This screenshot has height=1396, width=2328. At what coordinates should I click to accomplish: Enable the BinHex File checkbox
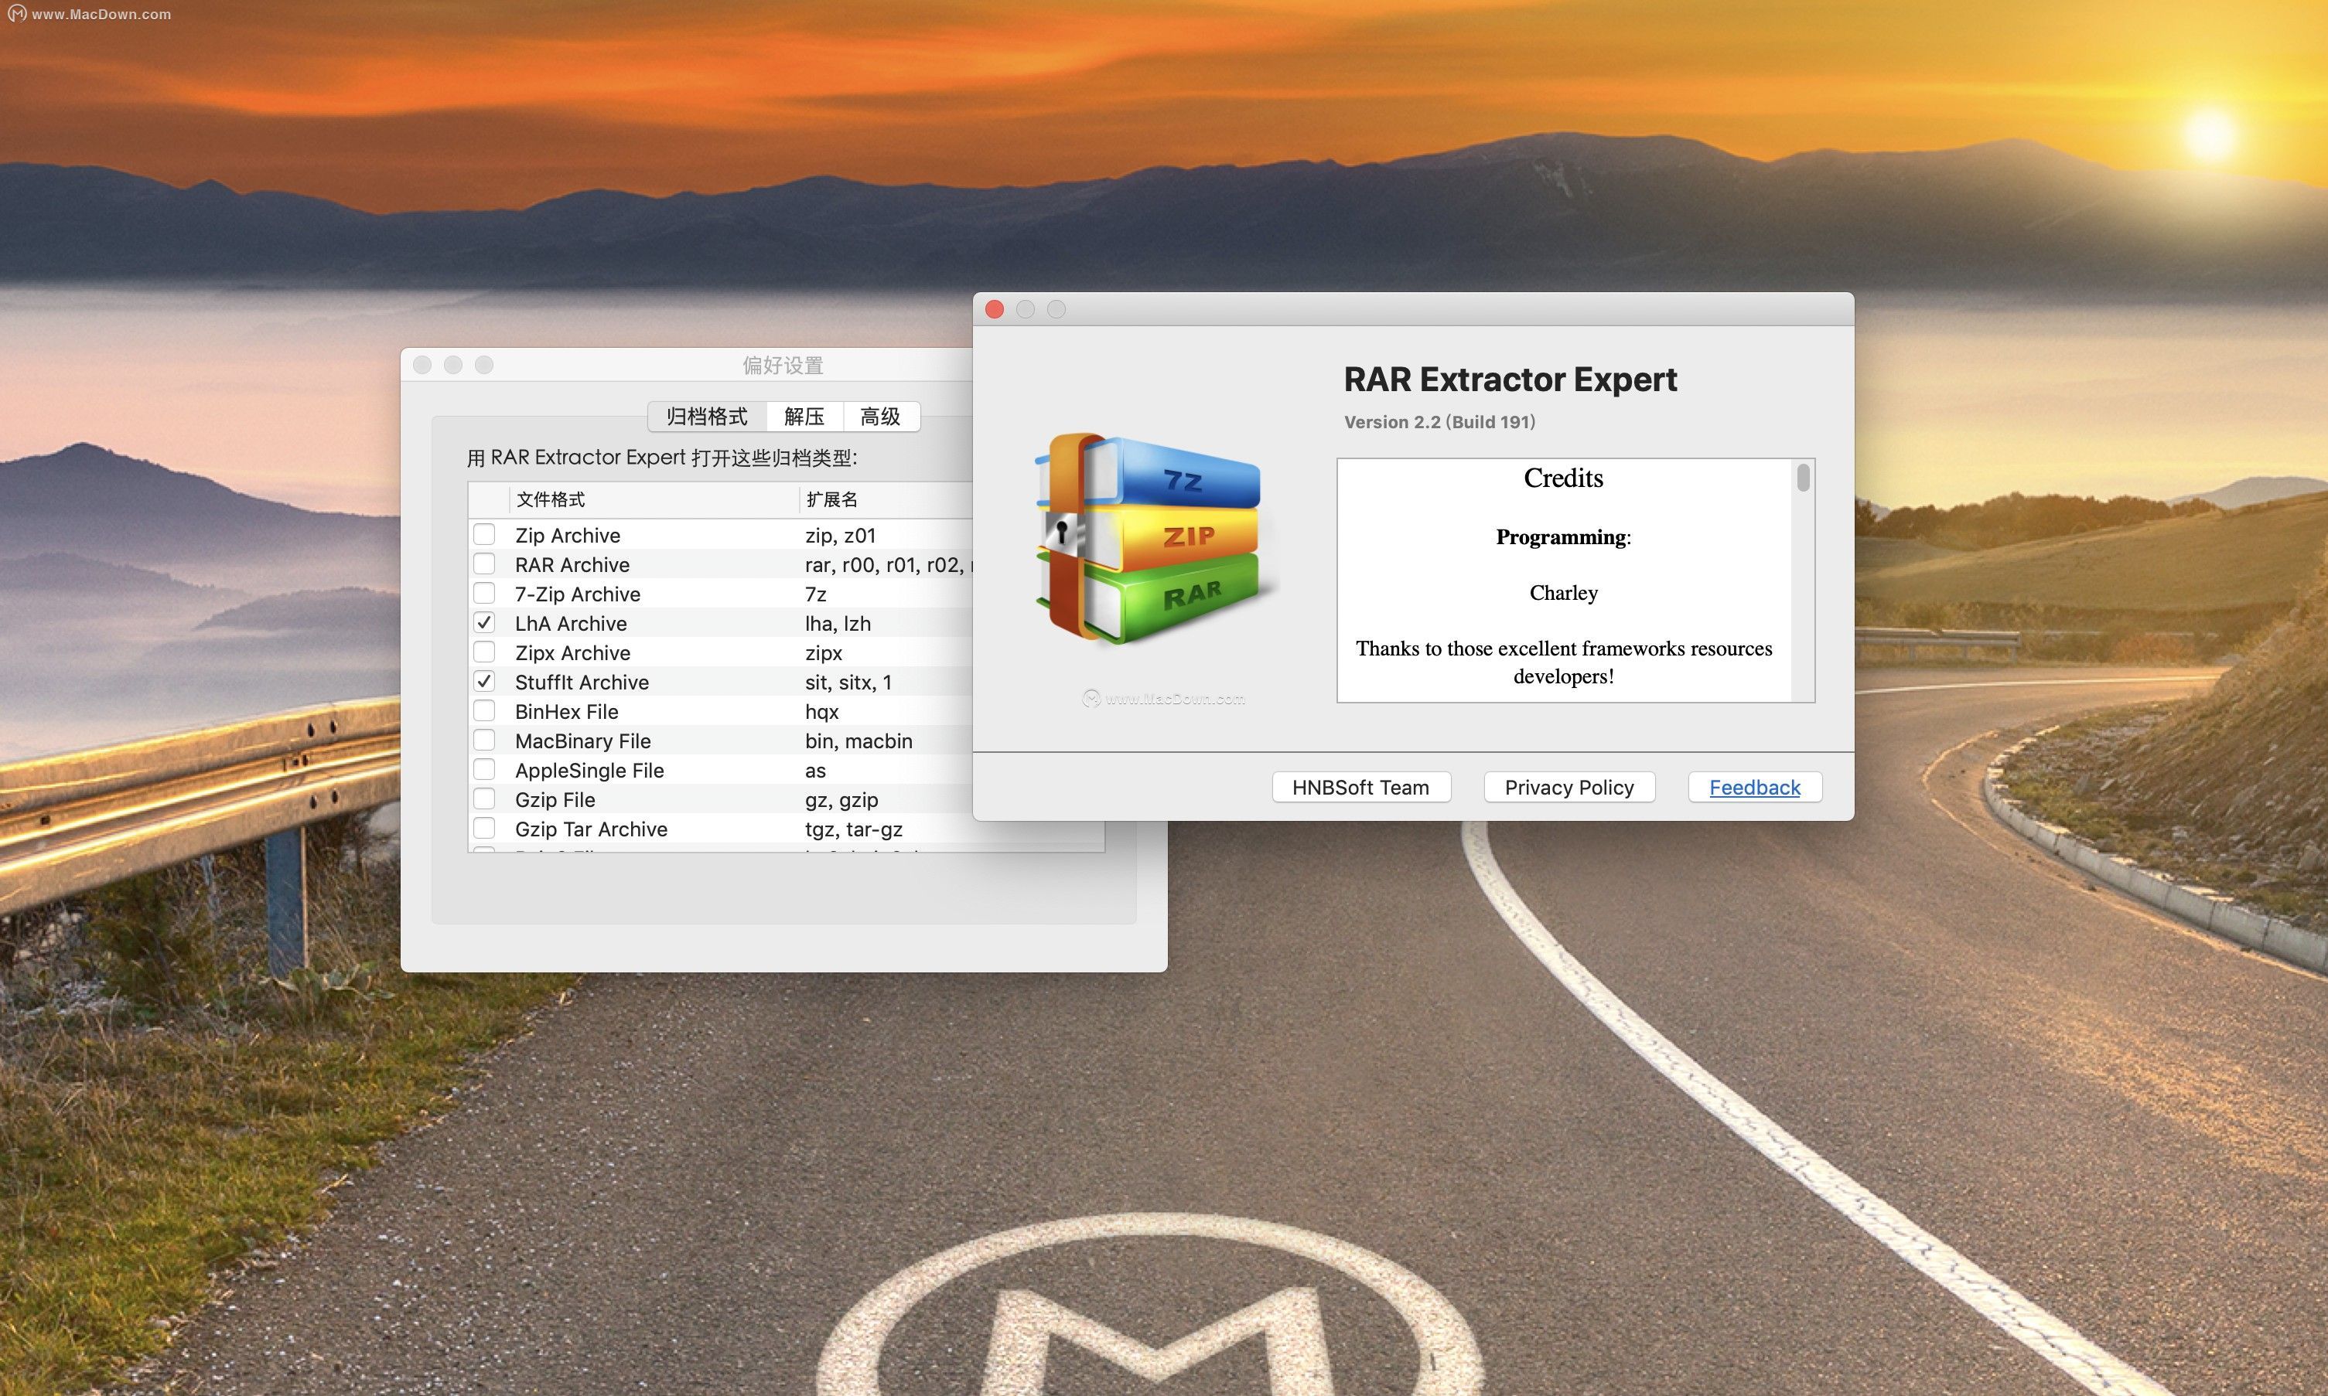click(483, 710)
